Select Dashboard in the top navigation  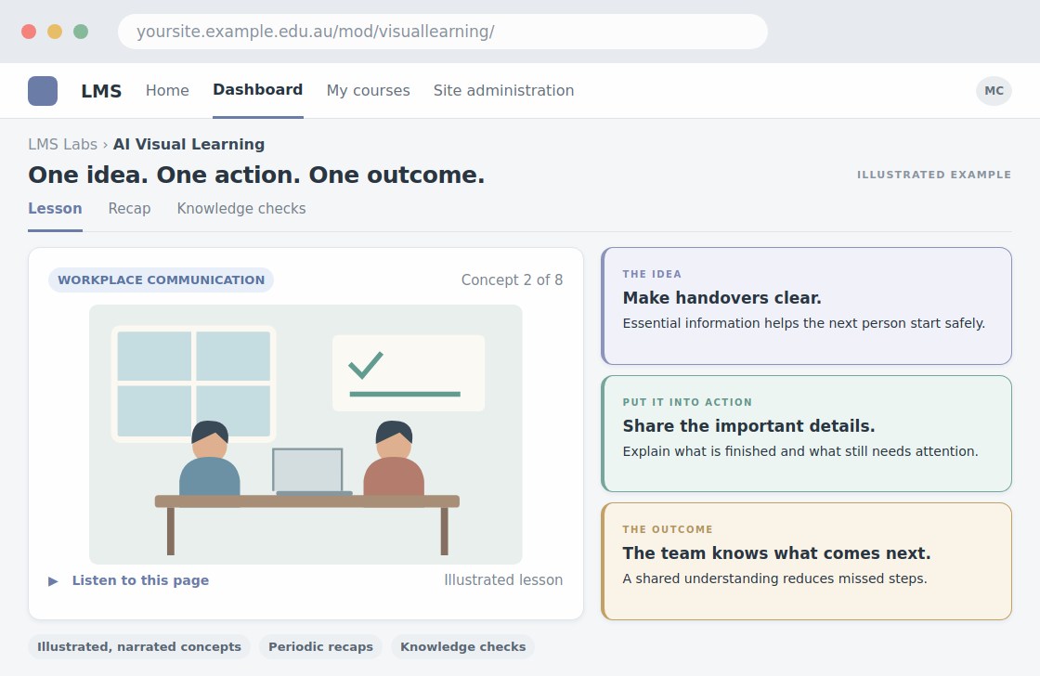tap(258, 89)
